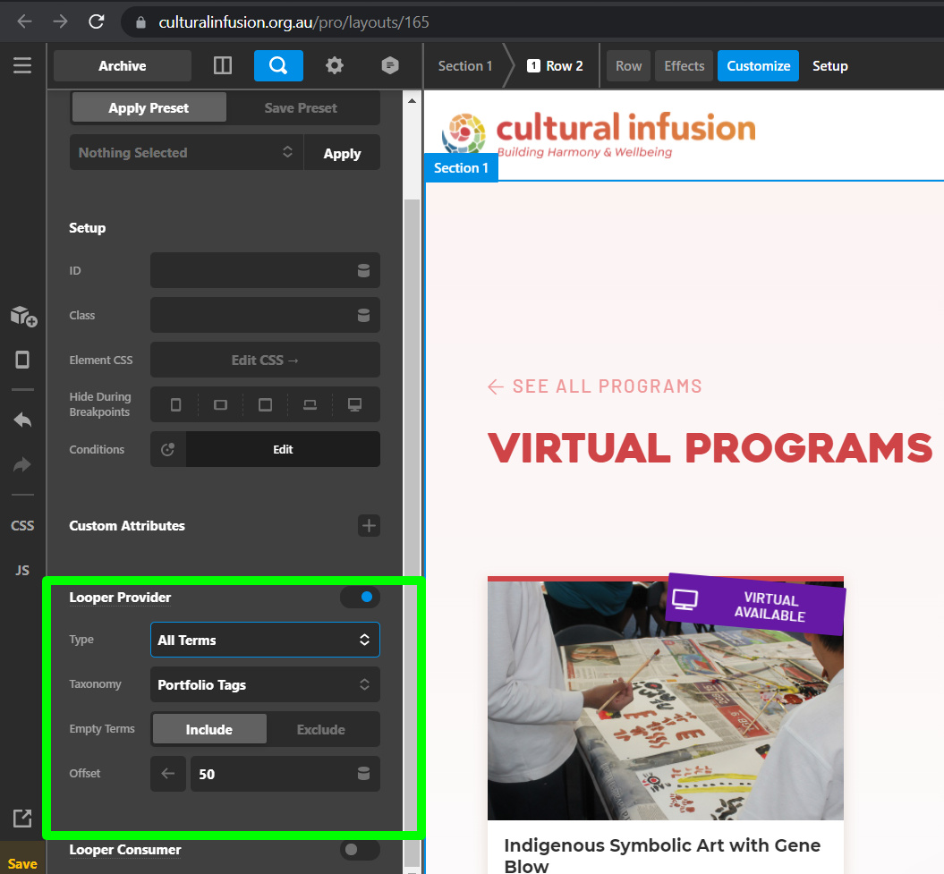This screenshot has width=944, height=874.
Task: Open the hamburger menu in left sidebar
Action: 22,65
